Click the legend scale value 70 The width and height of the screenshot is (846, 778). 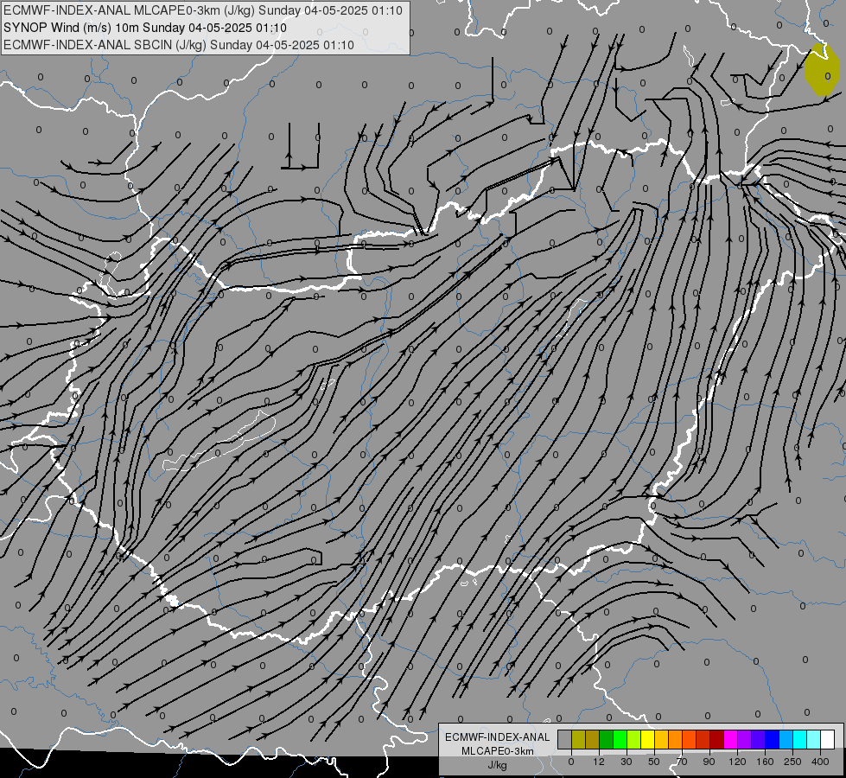(682, 762)
